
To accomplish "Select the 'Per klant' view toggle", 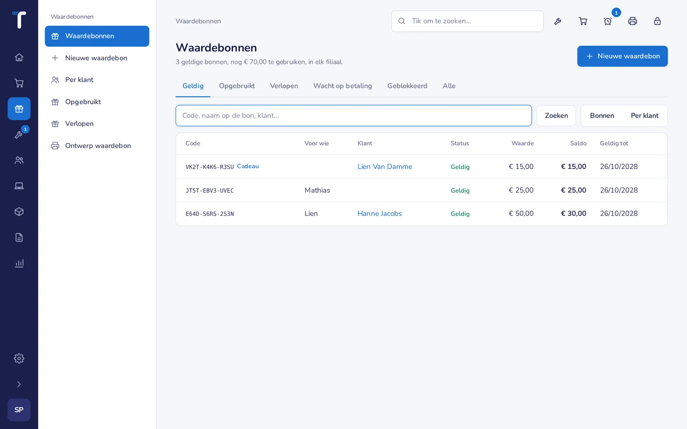I will point(644,115).
